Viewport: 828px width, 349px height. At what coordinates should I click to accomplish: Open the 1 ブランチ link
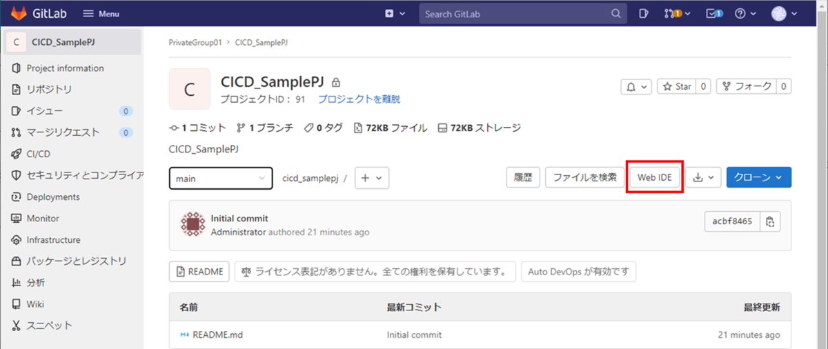(264, 128)
